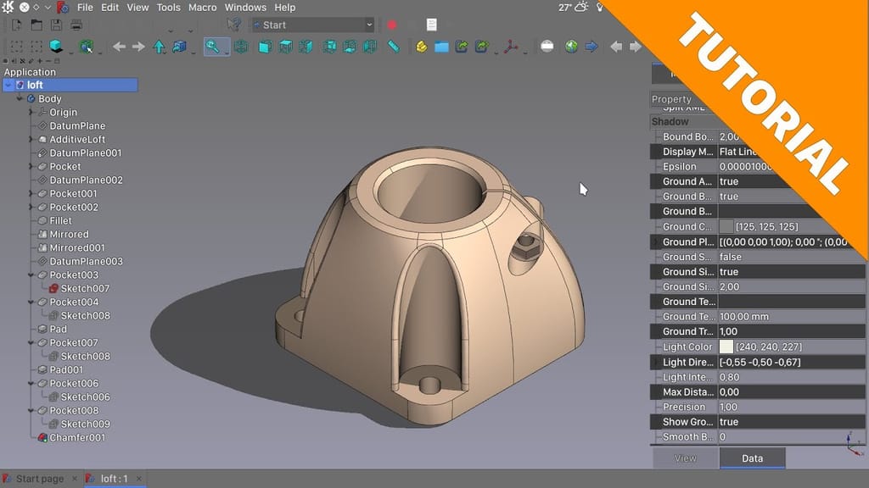The height and width of the screenshot is (488, 869).
Task: Open the Macro menu
Action: pyautogui.click(x=202, y=8)
